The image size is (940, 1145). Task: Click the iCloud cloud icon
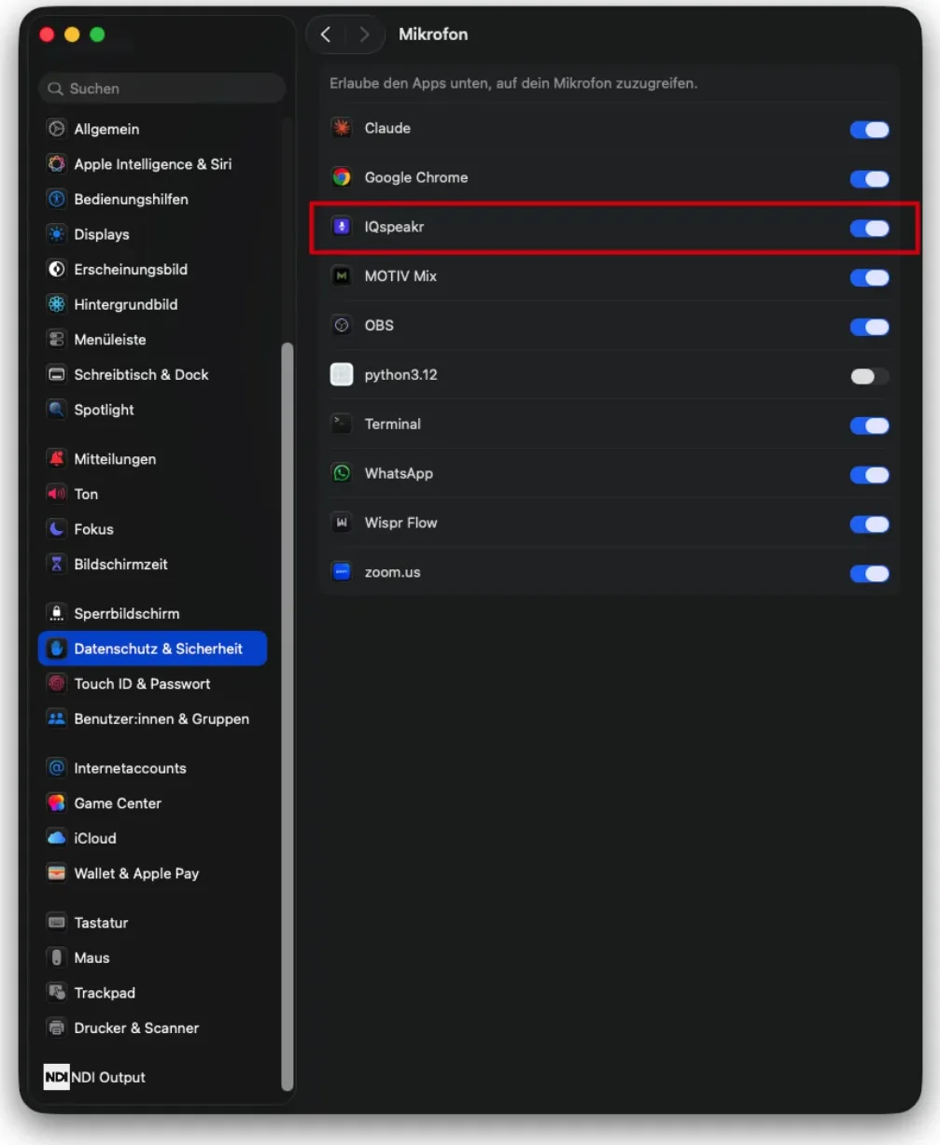click(x=57, y=838)
